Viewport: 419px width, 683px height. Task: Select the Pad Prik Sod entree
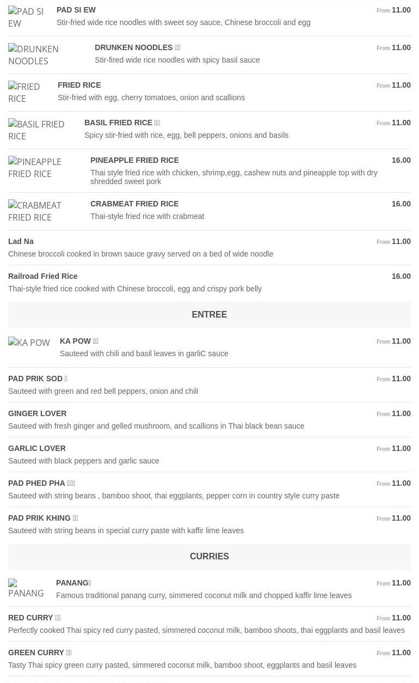pos(36,379)
